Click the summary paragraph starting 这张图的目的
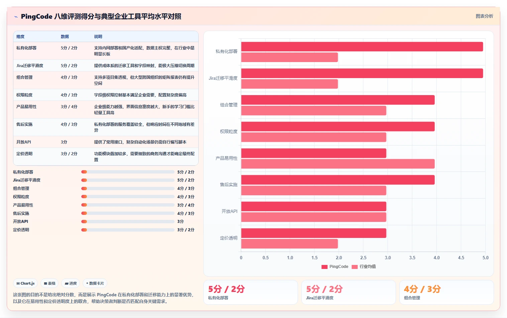 pyautogui.click(x=103, y=298)
